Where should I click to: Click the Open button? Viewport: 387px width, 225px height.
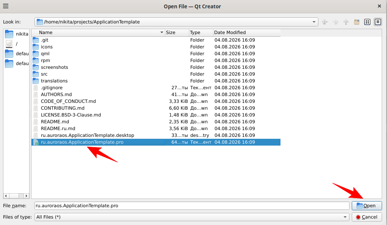pyautogui.click(x=367, y=206)
